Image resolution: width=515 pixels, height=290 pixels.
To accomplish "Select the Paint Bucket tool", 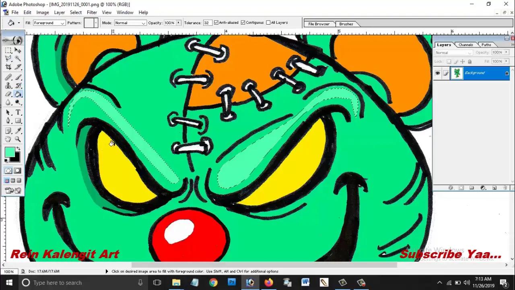I will [x=18, y=94].
